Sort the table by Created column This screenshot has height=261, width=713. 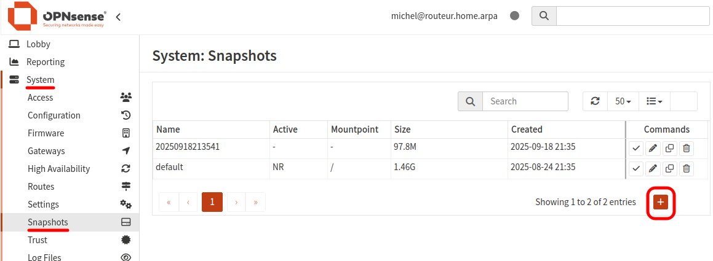click(527, 130)
